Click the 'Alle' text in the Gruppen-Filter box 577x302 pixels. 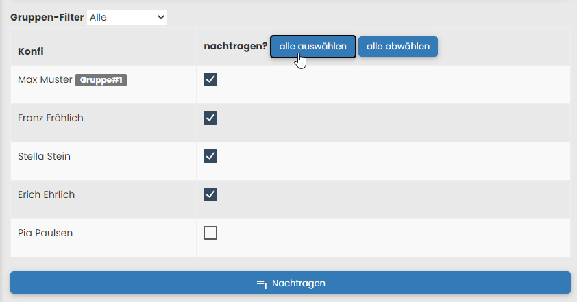(99, 17)
